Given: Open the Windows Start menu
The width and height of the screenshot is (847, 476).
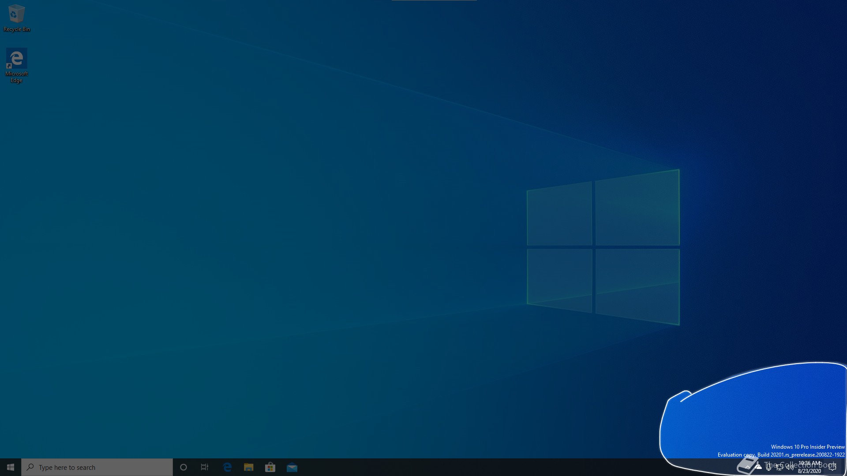Looking at the screenshot, I should 11,467.
